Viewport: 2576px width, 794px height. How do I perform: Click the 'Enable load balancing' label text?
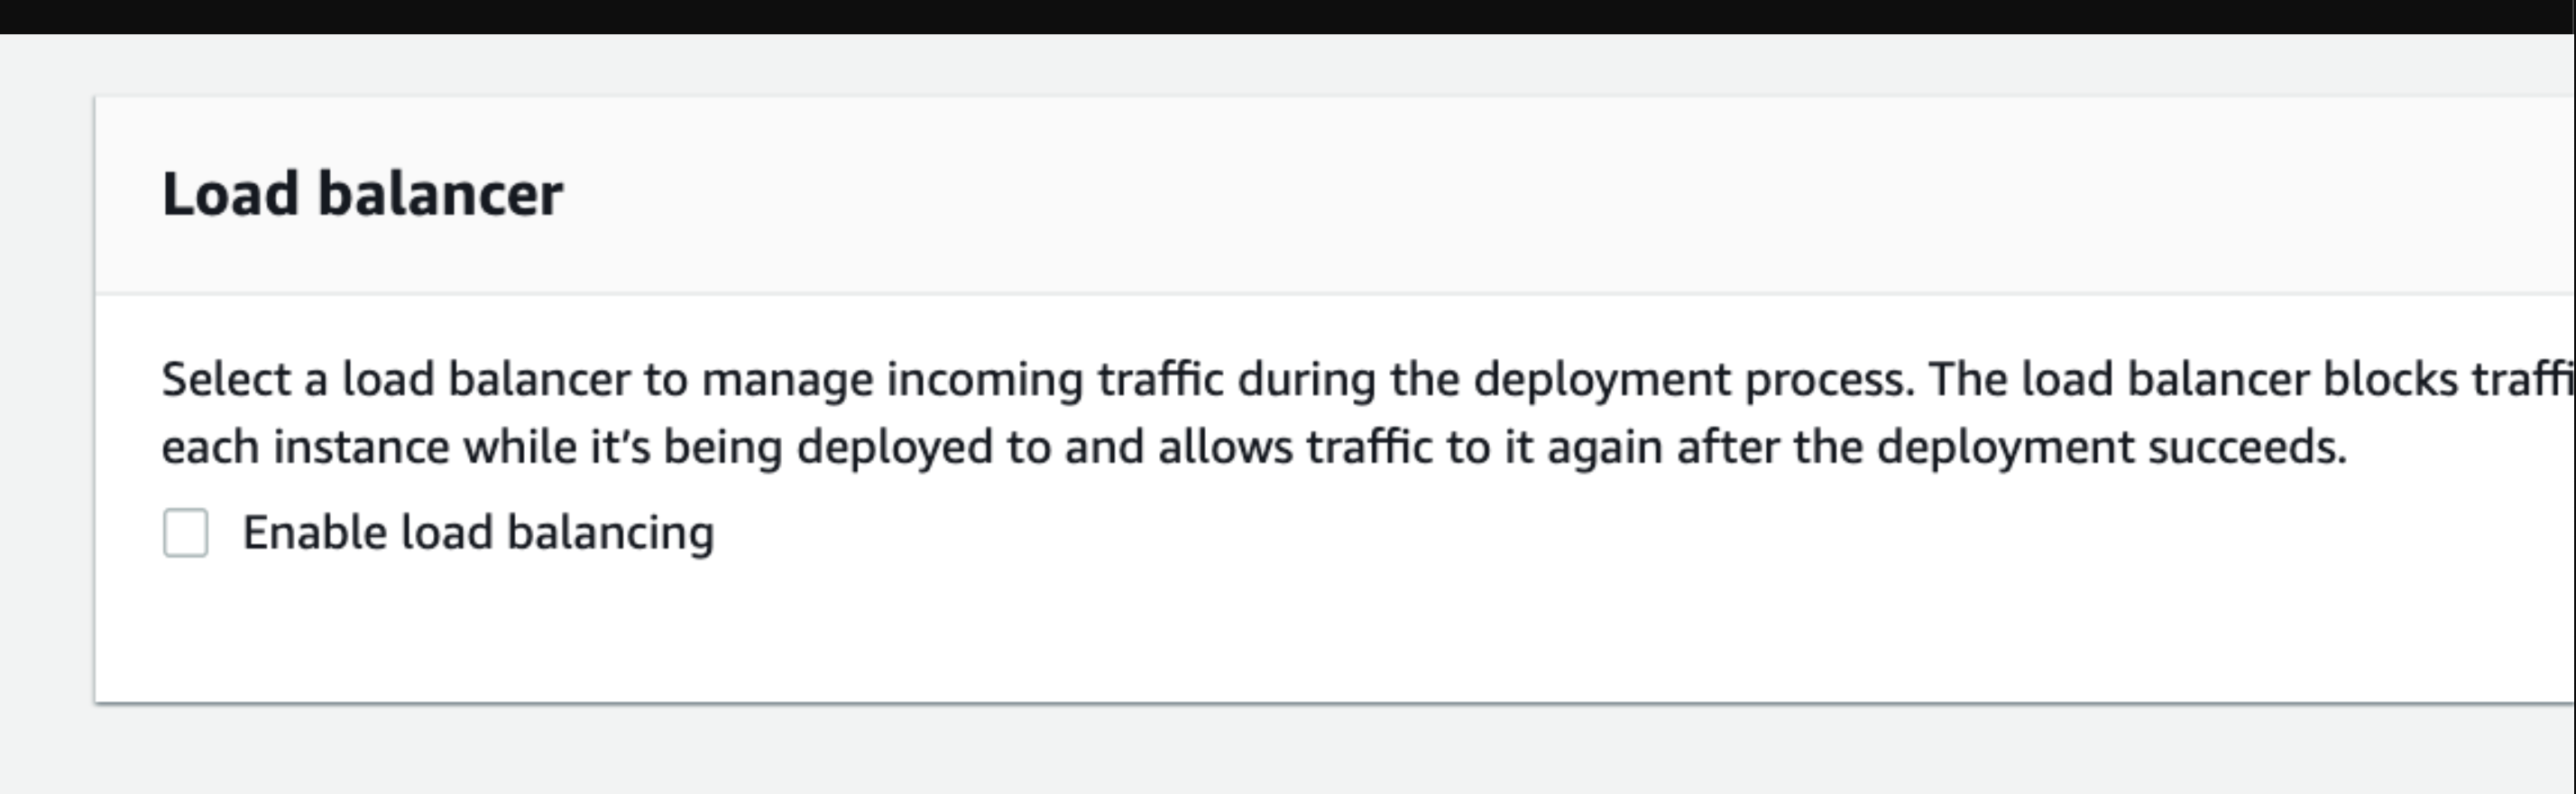coord(478,533)
